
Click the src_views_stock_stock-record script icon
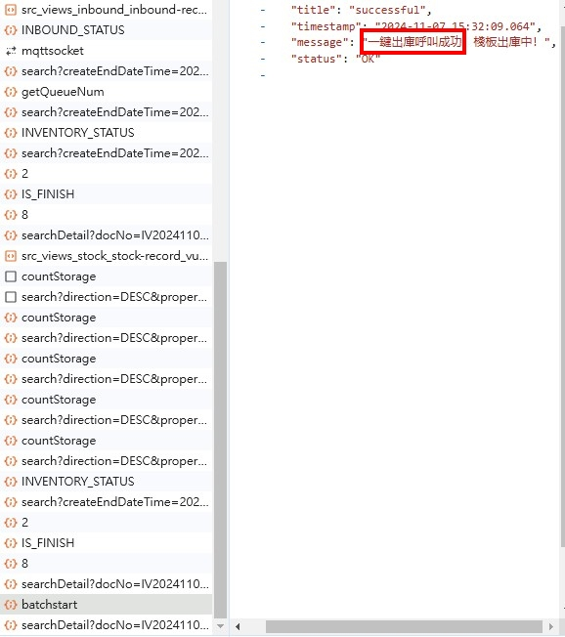[11, 256]
